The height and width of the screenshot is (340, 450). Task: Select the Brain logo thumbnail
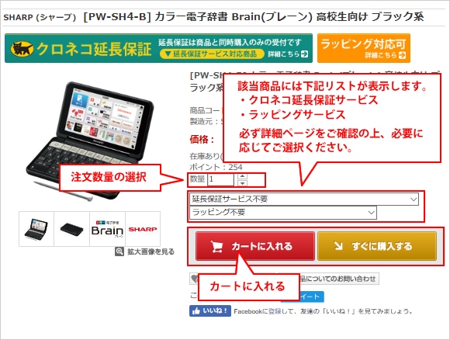(x=107, y=229)
